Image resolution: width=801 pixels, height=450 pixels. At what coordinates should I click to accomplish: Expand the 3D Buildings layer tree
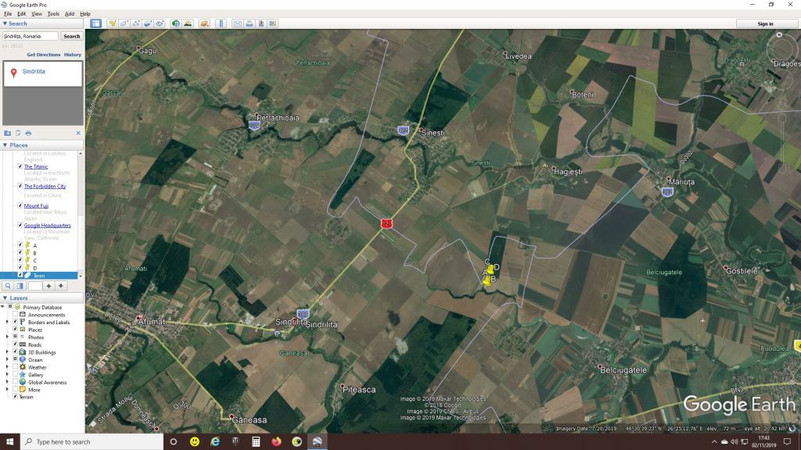click(7, 352)
